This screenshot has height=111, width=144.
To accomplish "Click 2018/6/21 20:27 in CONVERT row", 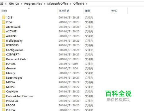I will (69, 55).
